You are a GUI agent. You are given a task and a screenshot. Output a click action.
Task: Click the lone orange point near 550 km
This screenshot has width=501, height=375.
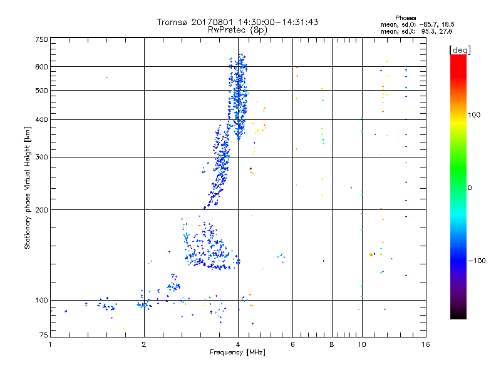coord(106,77)
